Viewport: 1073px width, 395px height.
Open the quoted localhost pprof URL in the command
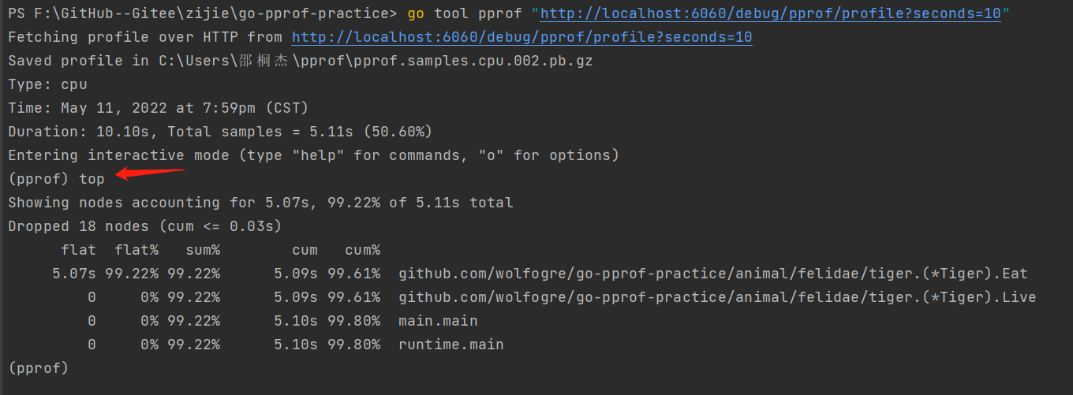point(771,13)
